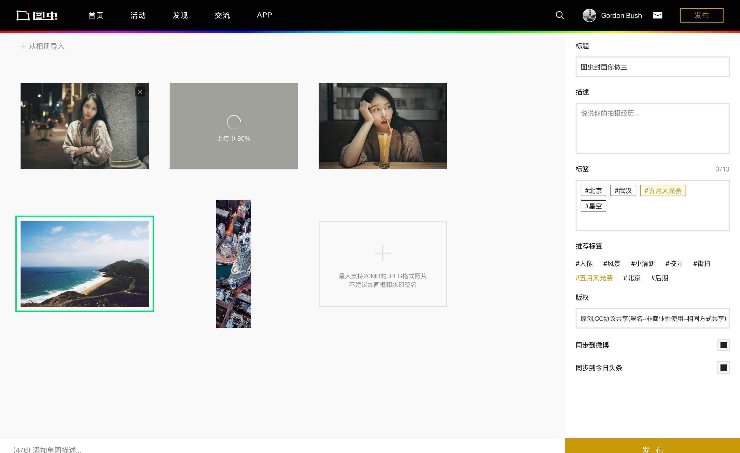Open 版权 license dropdown

(x=652, y=318)
